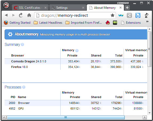Go back with the back arrow
This screenshot has width=153, height=121.
coord(6,15)
